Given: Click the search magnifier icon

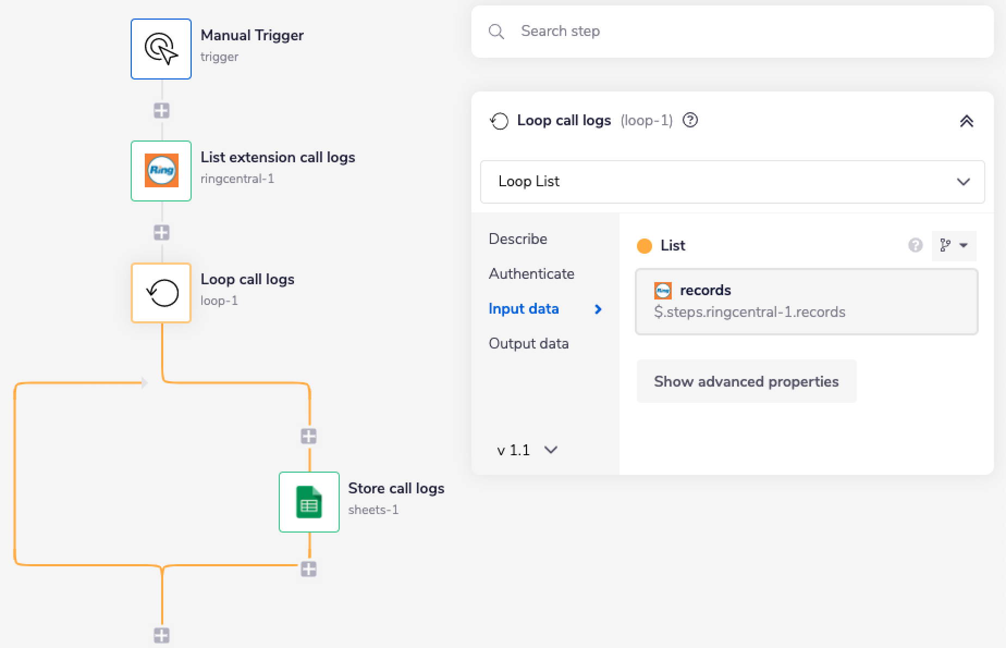Looking at the screenshot, I should (496, 31).
